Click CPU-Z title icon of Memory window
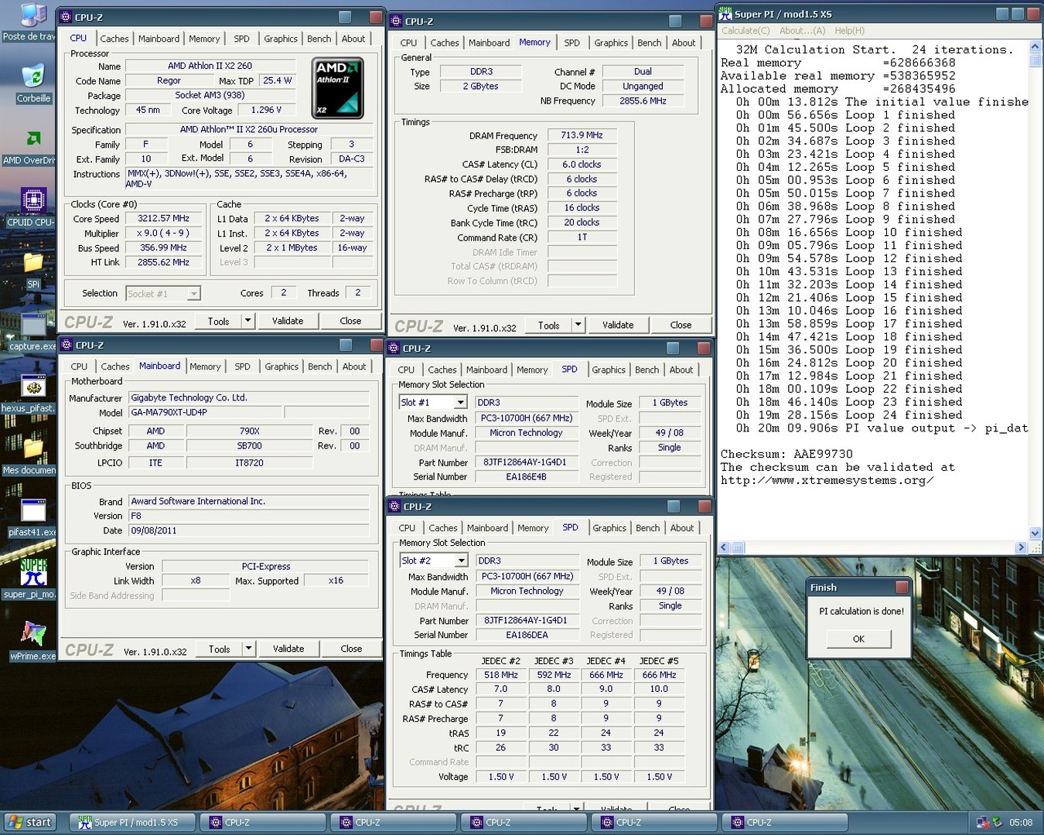1044x835 pixels. pyautogui.click(x=396, y=22)
